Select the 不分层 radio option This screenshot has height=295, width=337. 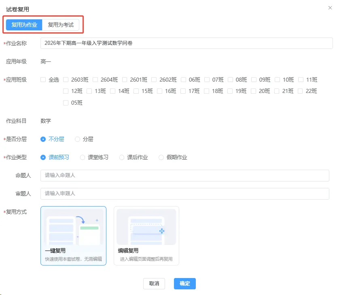tap(43, 139)
